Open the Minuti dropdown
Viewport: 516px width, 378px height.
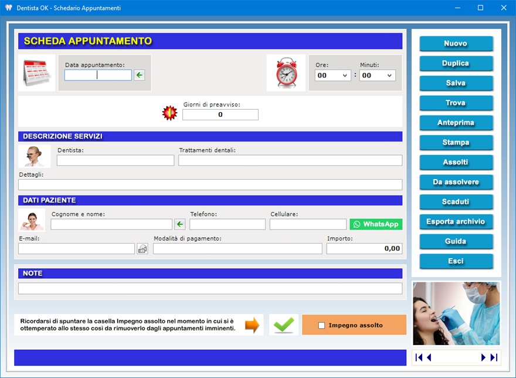[378, 76]
